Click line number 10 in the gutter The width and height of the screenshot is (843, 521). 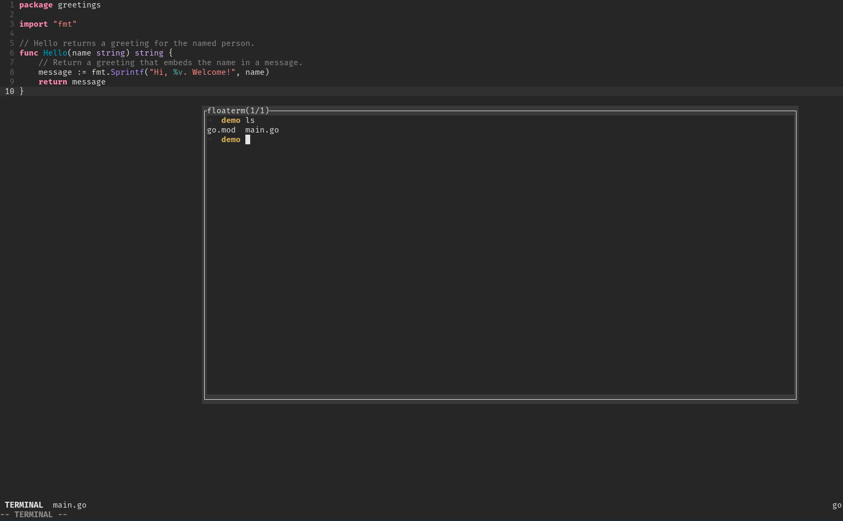click(10, 91)
